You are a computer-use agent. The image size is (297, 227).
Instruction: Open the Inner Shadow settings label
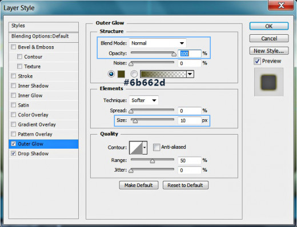coord(33,86)
